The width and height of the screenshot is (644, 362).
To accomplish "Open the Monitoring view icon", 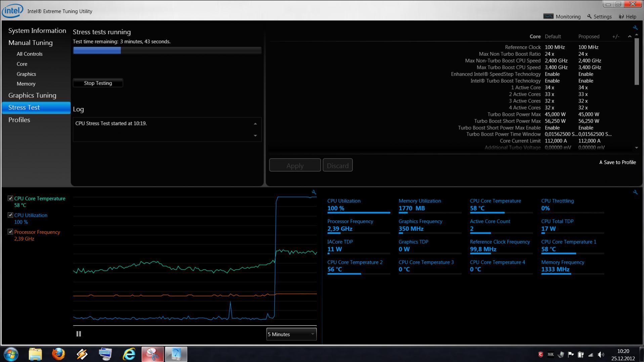I will [x=548, y=16].
